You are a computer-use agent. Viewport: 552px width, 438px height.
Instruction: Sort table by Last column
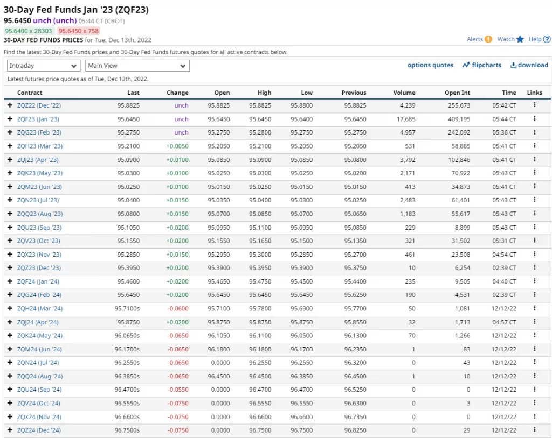click(x=134, y=93)
